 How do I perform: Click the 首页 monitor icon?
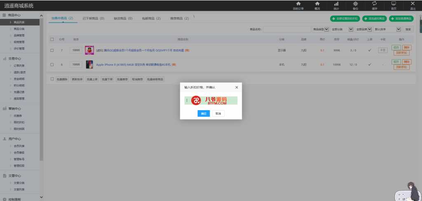click(394, 4)
